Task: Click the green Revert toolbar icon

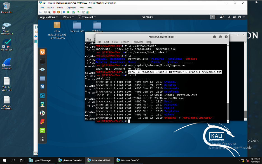Action: (78, 12)
